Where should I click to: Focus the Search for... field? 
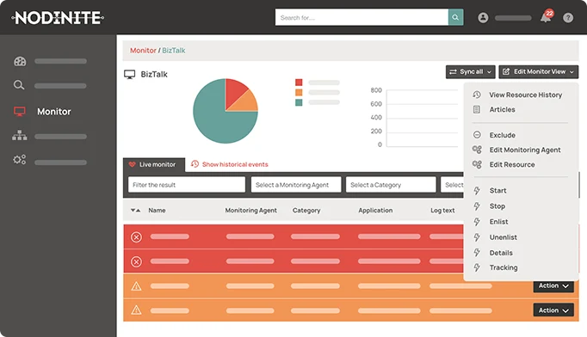point(361,17)
